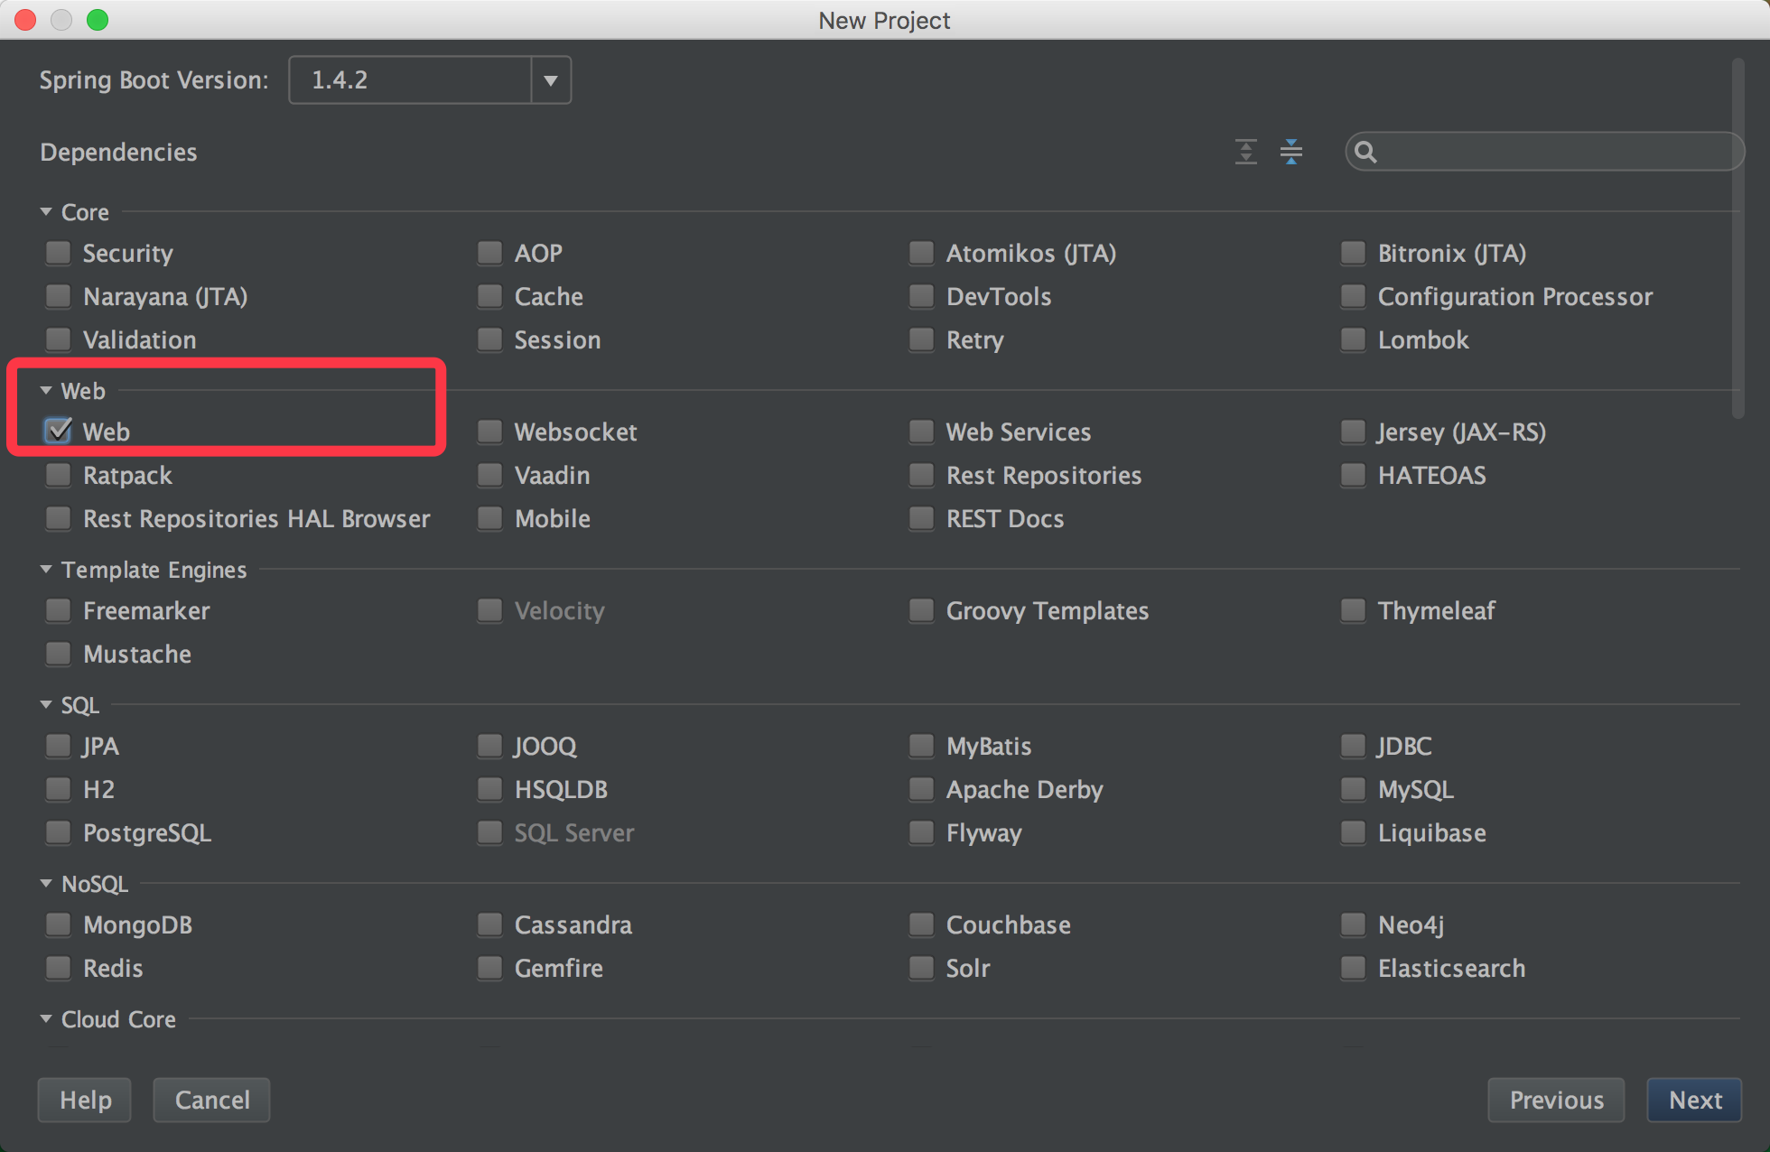The width and height of the screenshot is (1770, 1152).
Task: Collapse the NoSQL section
Action: (46, 883)
